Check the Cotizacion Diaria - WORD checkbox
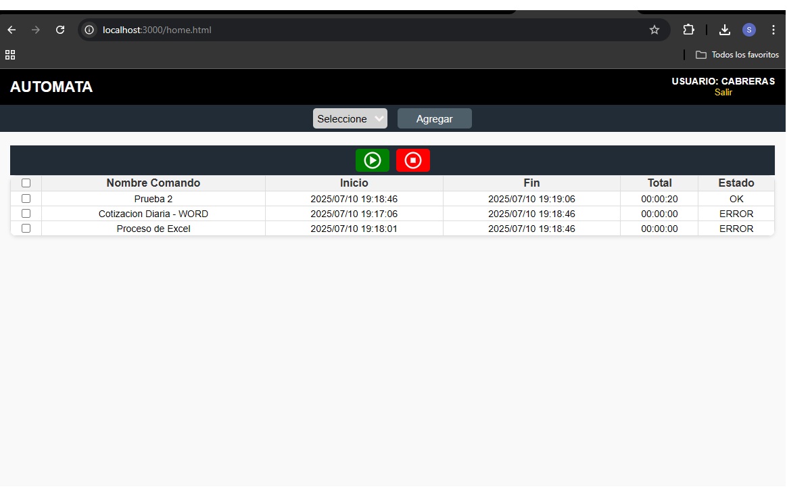This screenshot has height=489, width=787. point(26,214)
